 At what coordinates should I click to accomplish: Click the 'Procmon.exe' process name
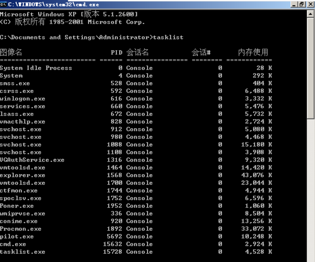(x=21, y=229)
